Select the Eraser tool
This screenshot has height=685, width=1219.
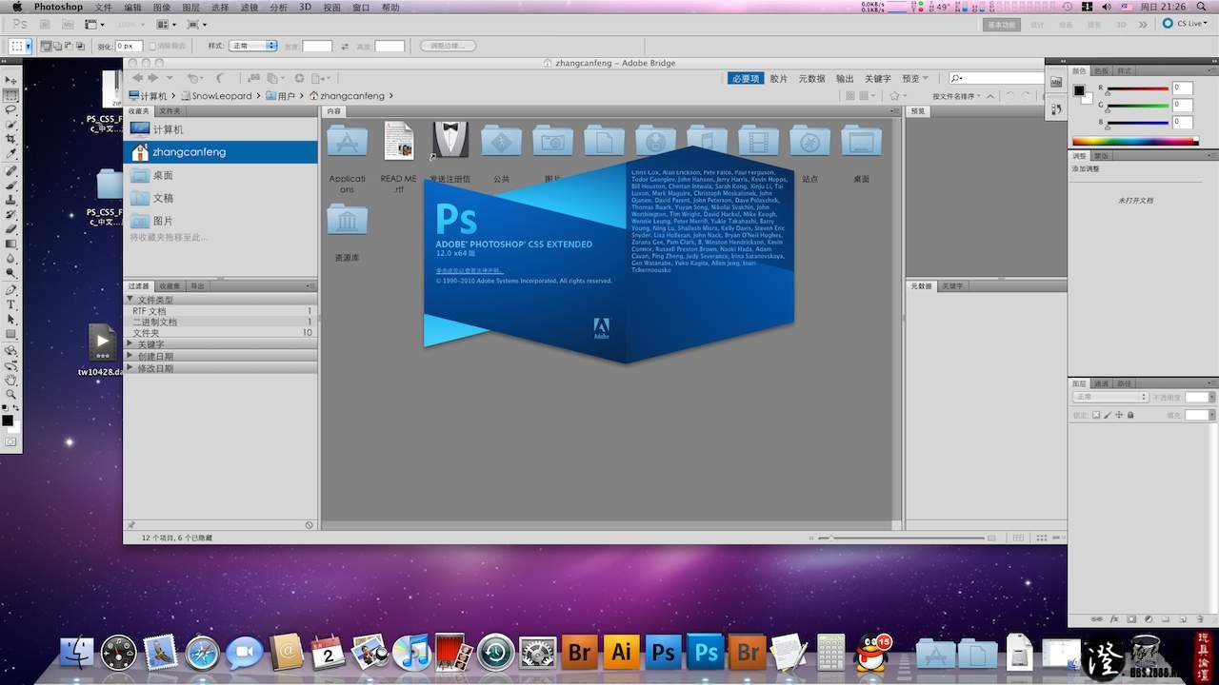[11, 228]
